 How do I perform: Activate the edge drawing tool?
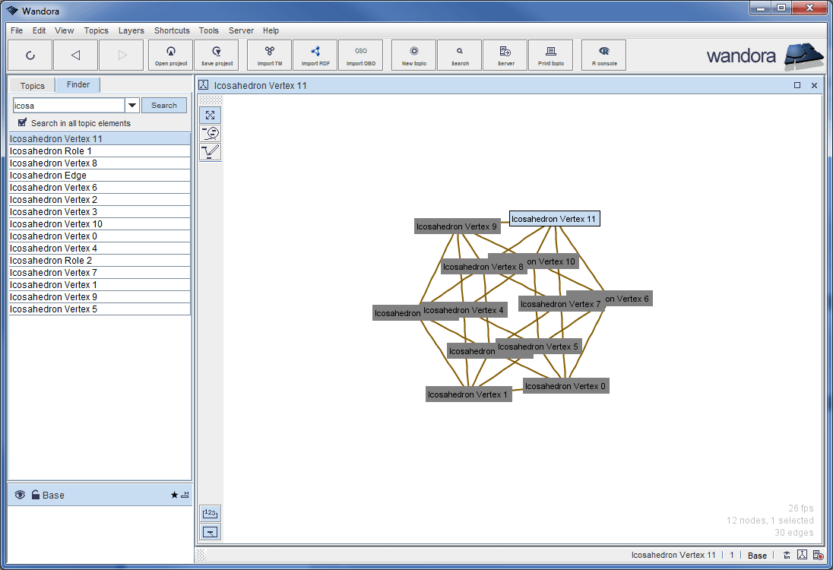pyautogui.click(x=210, y=151)
